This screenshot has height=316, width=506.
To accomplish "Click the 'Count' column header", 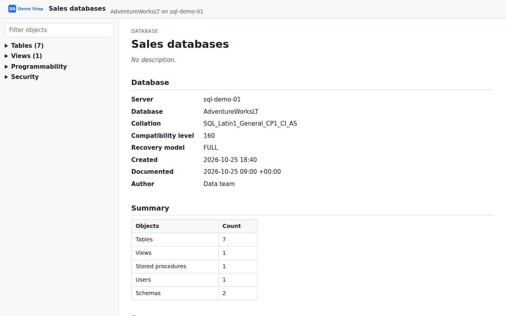I will (x=238, y=226).
